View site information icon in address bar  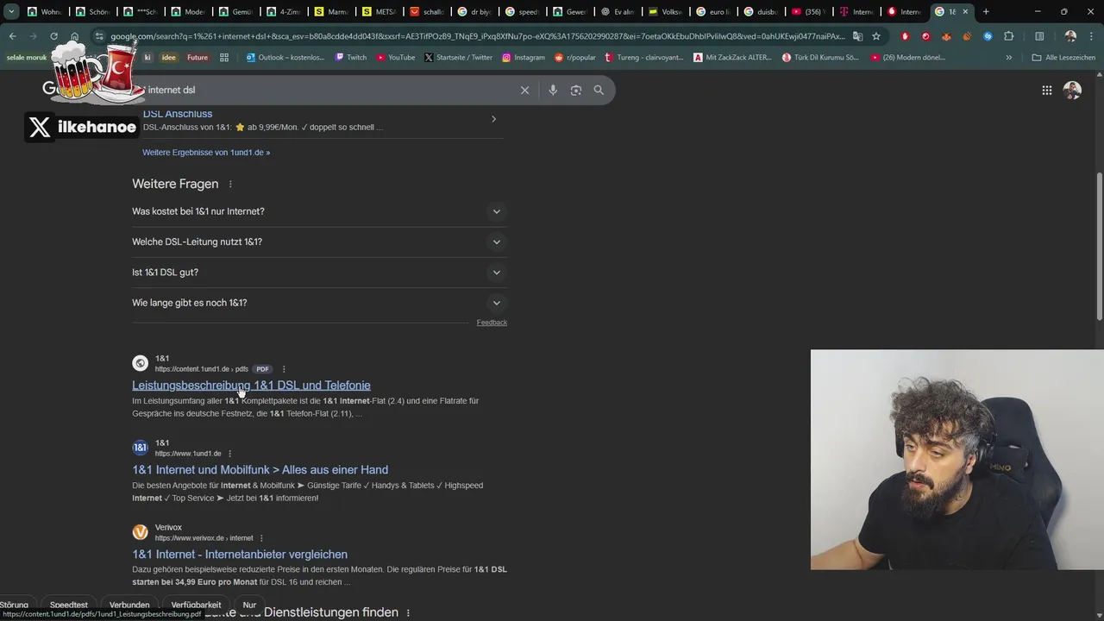(x=99, y=36)
